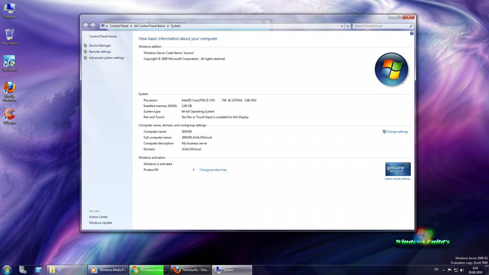Switch to the D folder taskbar window

67,270
